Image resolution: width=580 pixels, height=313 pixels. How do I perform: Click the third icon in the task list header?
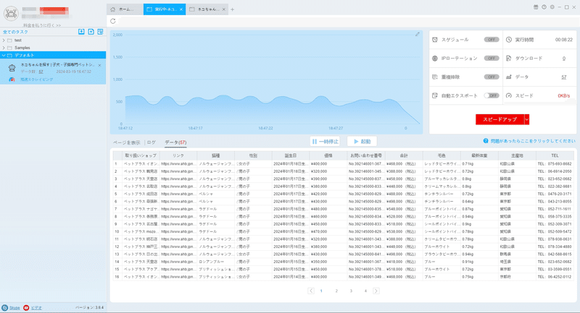point(100,32)
